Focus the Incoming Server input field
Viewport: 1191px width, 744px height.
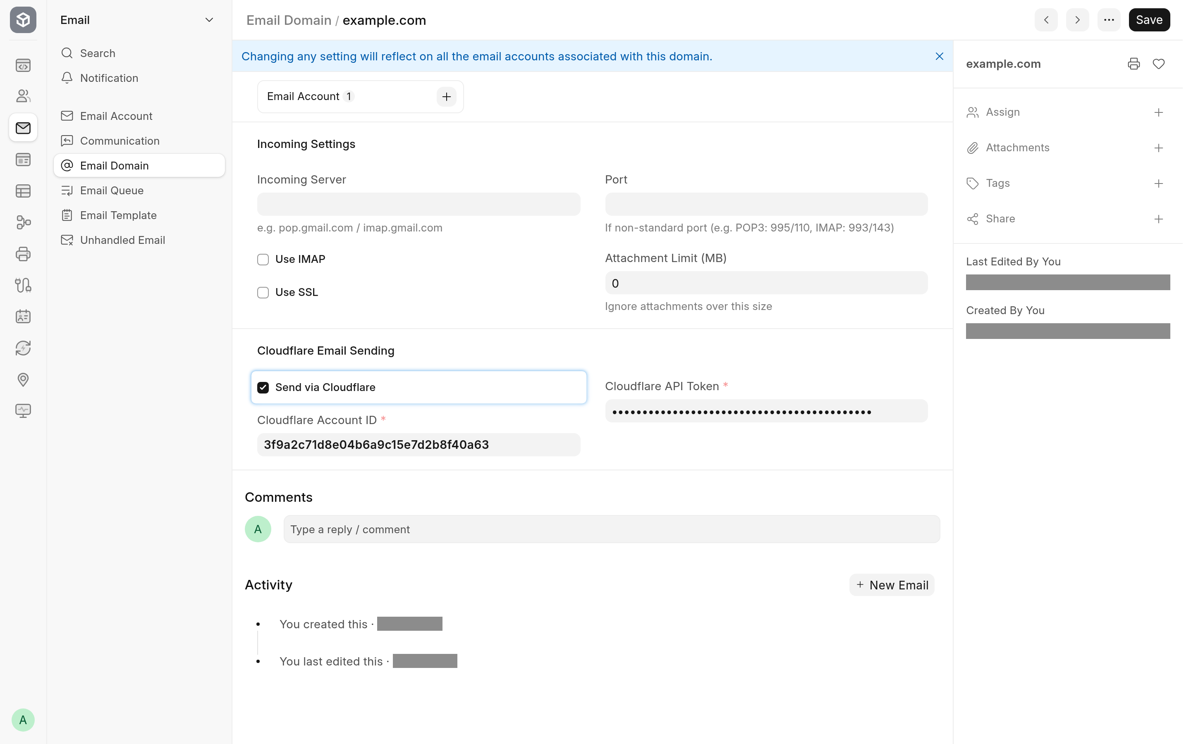click(419, 204)
